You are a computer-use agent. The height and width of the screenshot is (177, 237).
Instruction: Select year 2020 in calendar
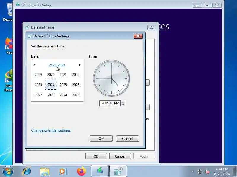click(x=51, y=75)
